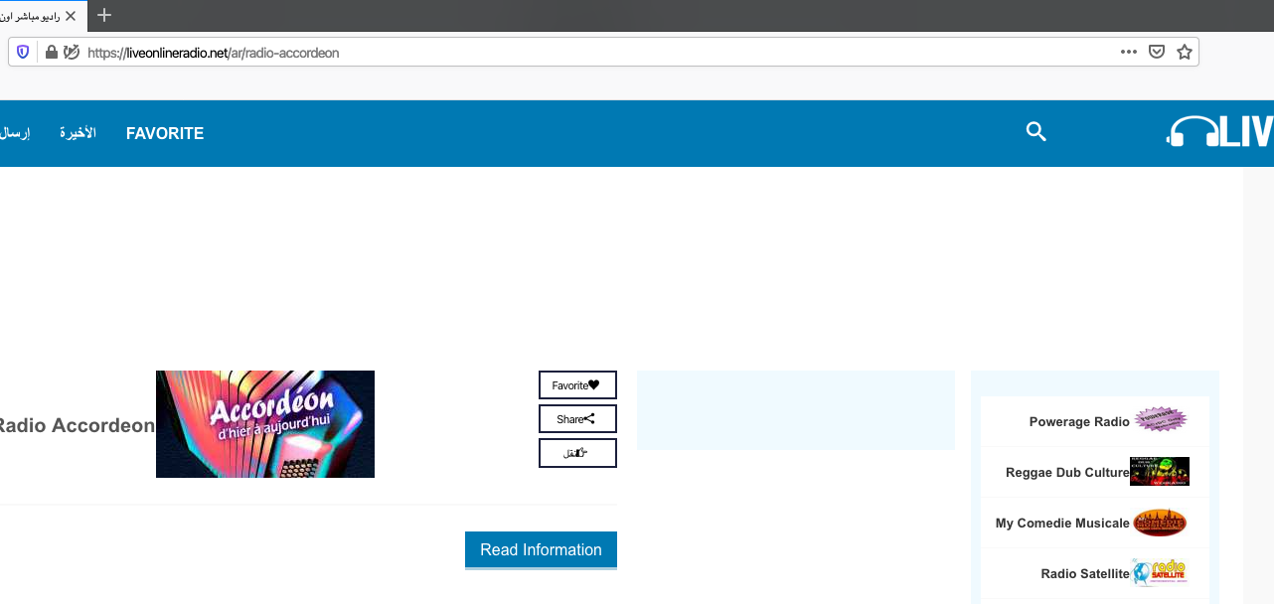Click the Share button

577,419
